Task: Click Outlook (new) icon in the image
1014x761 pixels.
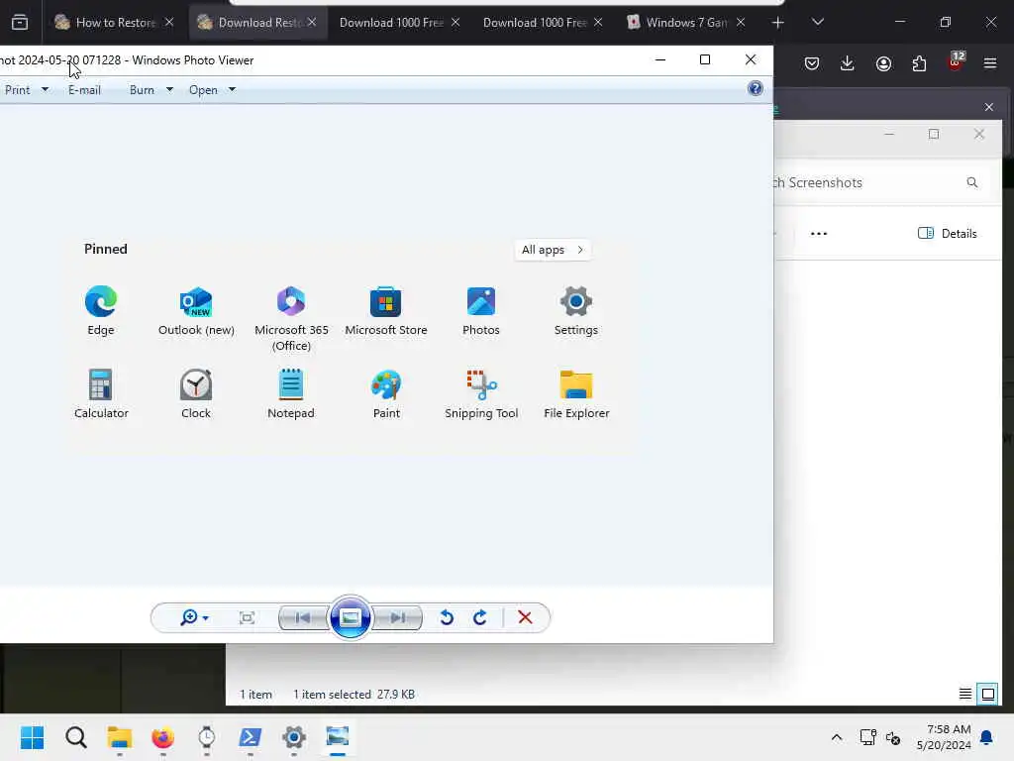Action: pos(196,301)
